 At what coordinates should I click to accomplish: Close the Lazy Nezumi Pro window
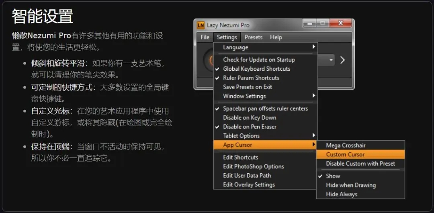coord(340,23)
